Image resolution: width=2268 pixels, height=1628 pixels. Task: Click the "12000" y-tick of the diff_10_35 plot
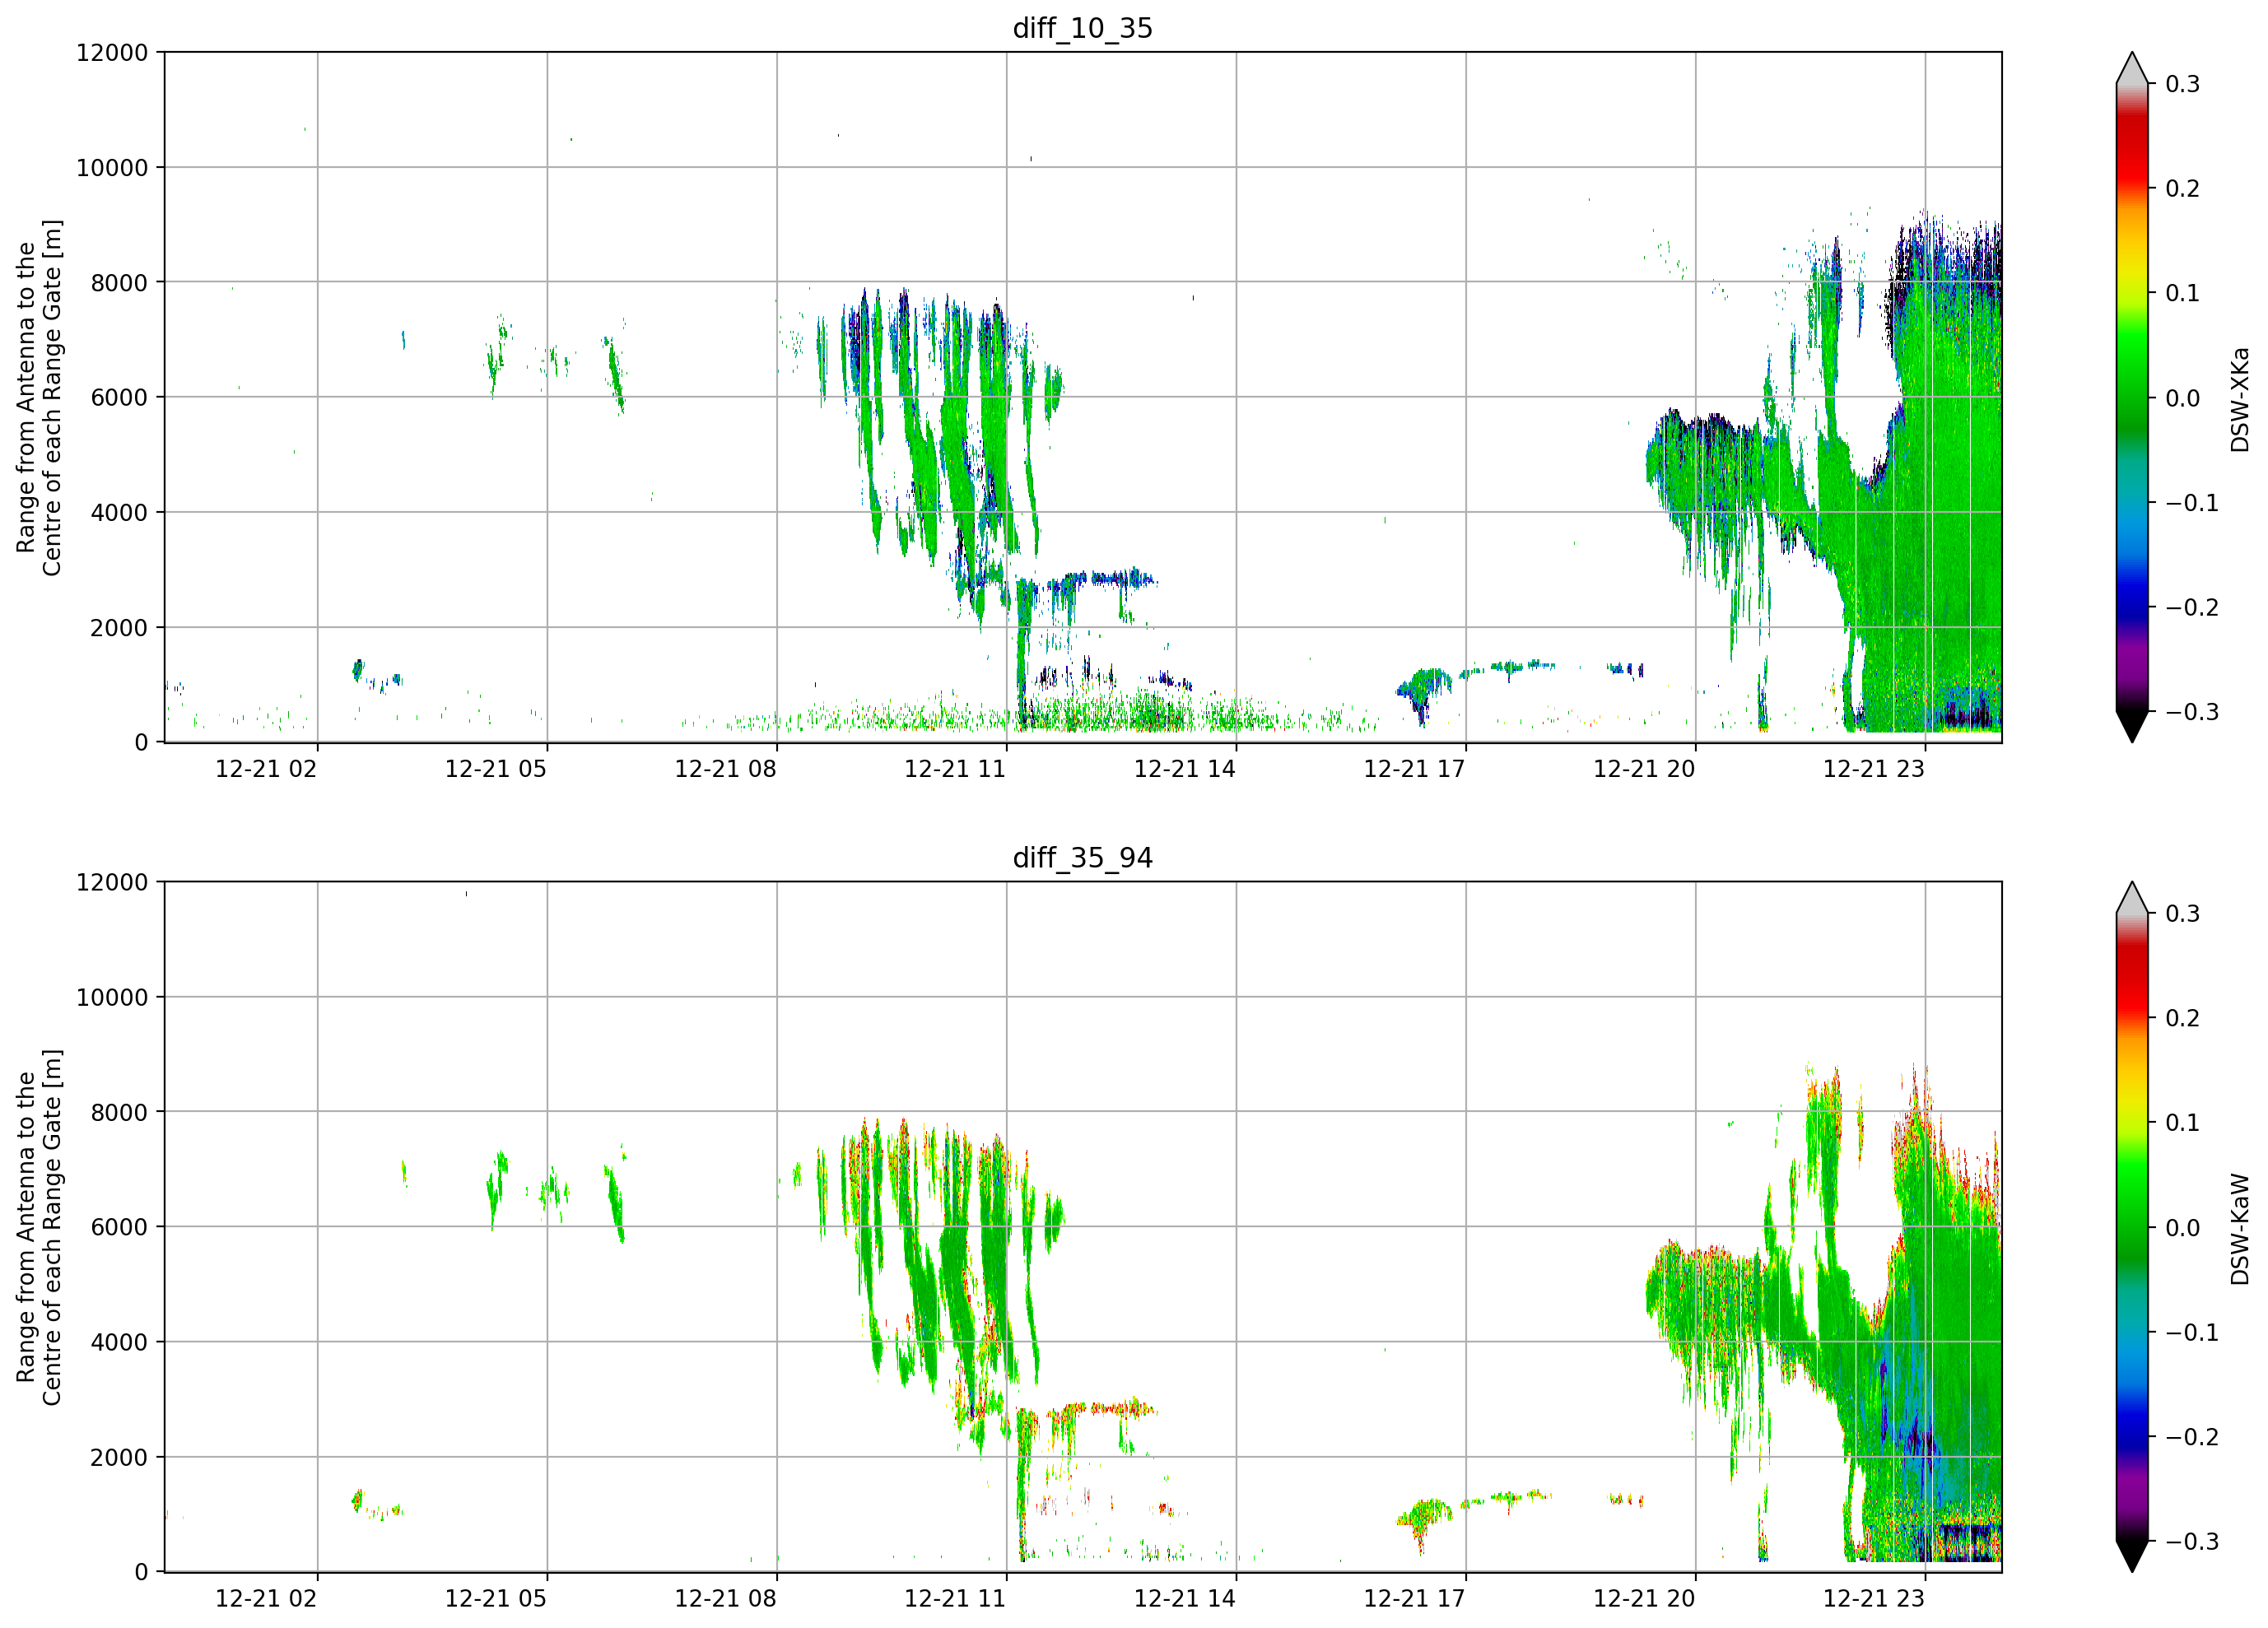tap(112, 53)
